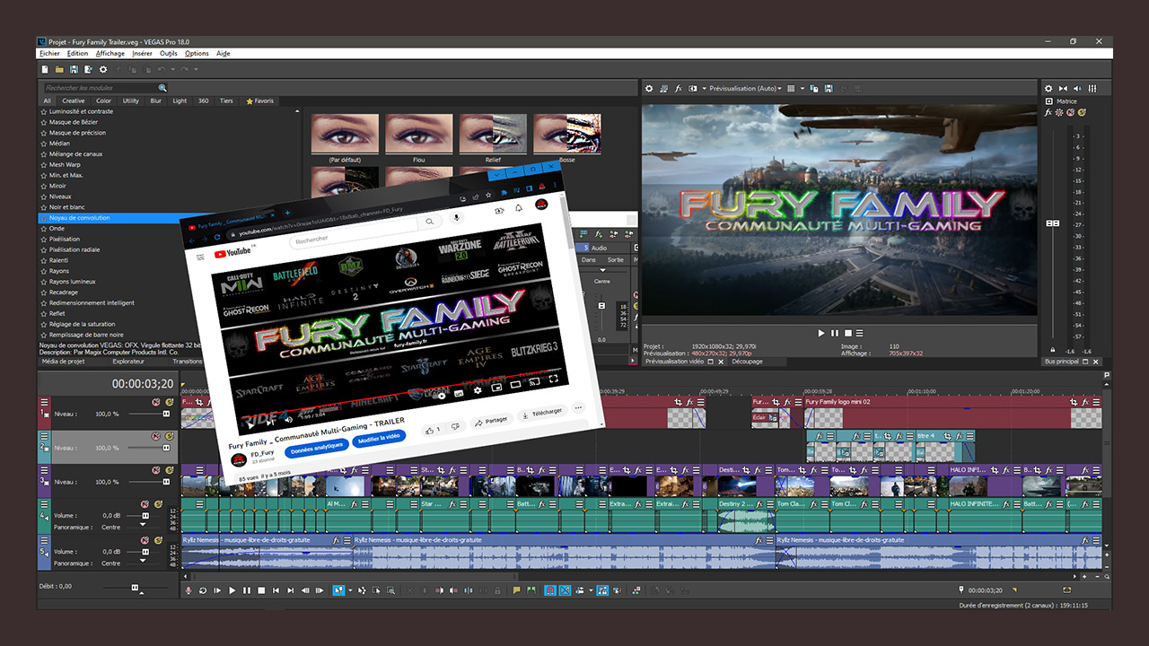
Task: Open the Insérer menu
Action: tap(142, 54)
